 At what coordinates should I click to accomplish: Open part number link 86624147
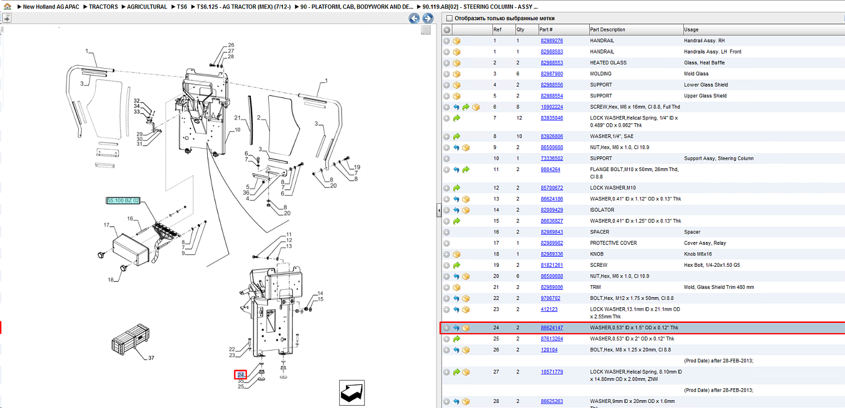(552, 328)
